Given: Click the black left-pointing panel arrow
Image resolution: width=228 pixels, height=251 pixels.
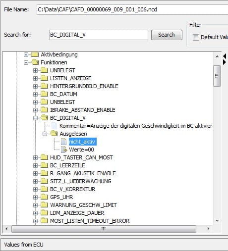Looking at the screenshot, I should pyautogui.click(x=225, y=56).
